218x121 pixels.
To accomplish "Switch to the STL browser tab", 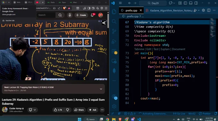I will coord(28,2).
